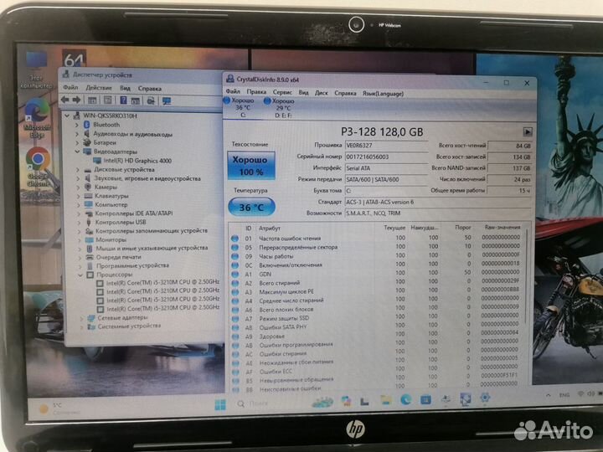
Task: Click the serial number field '0017216056003'
Action: (386, 157)
